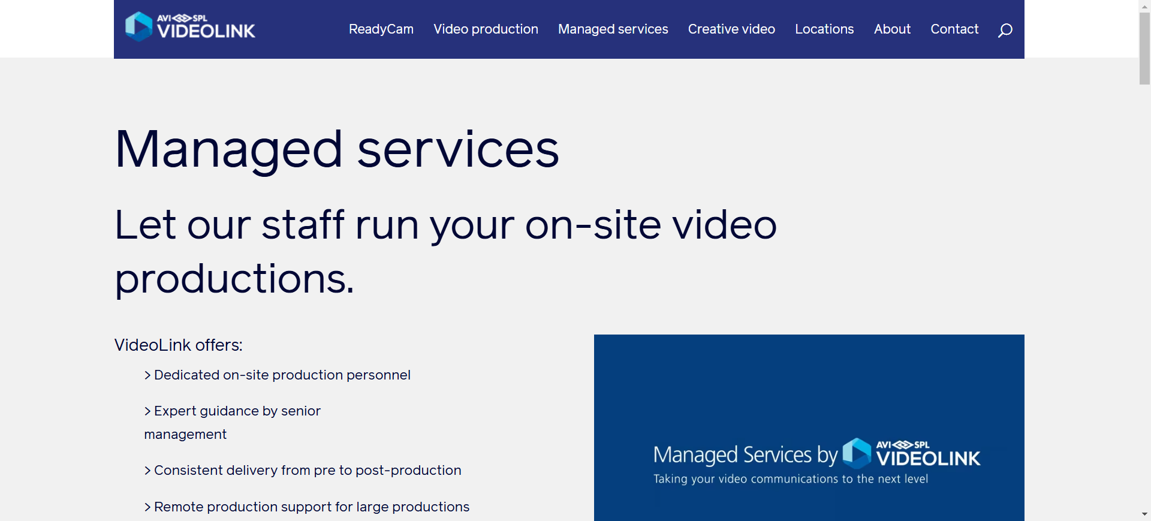Go to Video production page
The height and width of the screenshot is (521, 1151).
486,29
